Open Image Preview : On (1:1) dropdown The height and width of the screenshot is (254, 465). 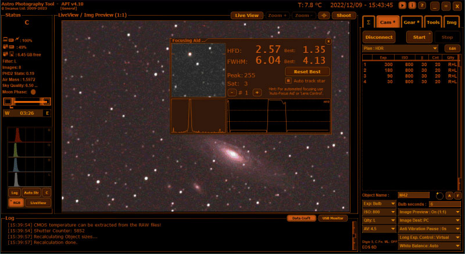click(x=429, y=212)
